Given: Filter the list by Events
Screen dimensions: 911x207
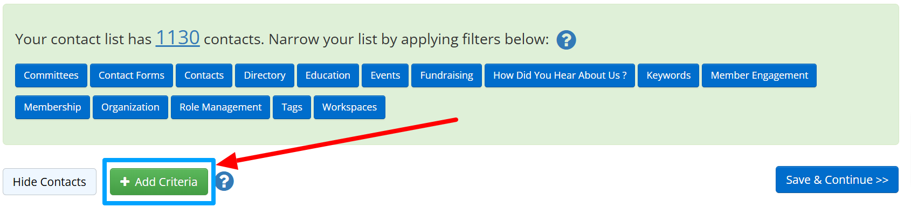Looking at the screenshot, I should click(x=385, y=75).
